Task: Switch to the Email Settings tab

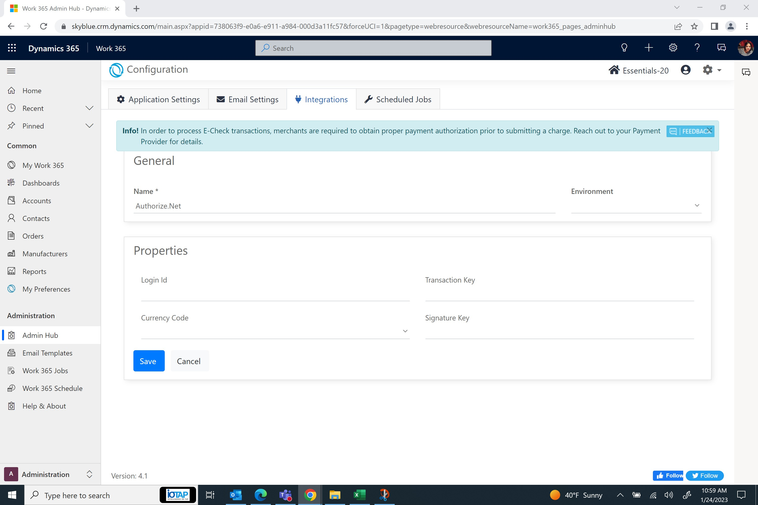Action: 248,99
